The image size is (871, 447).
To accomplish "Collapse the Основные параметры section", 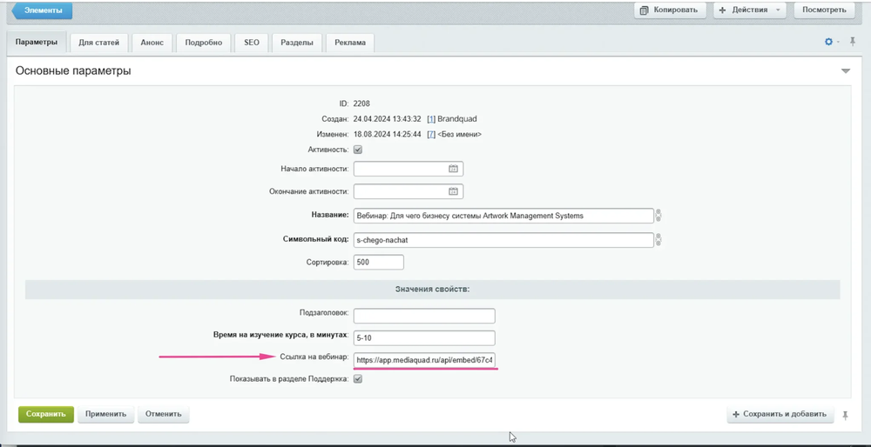I will pos(845,71).
